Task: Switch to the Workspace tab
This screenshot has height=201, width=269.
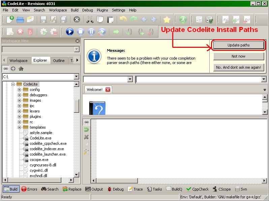Action: pos(19,61)
